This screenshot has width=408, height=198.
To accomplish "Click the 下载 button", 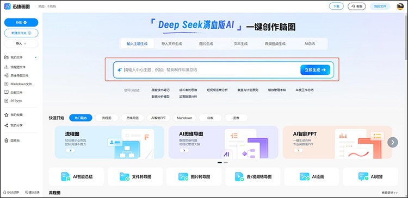I will tap(336, 7).
